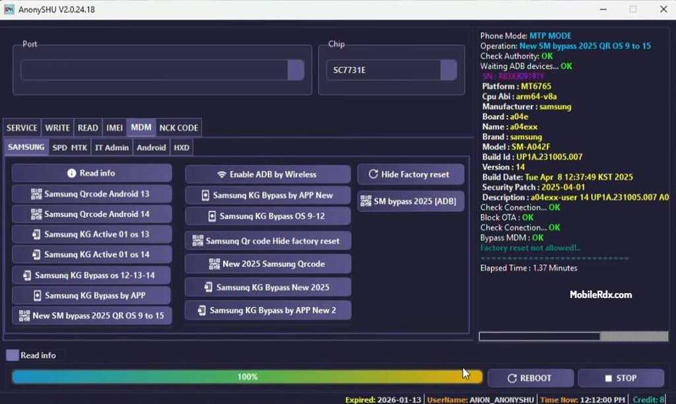
Task: Open the IT Admin sub-tab
Action: (x=112, y=148)
